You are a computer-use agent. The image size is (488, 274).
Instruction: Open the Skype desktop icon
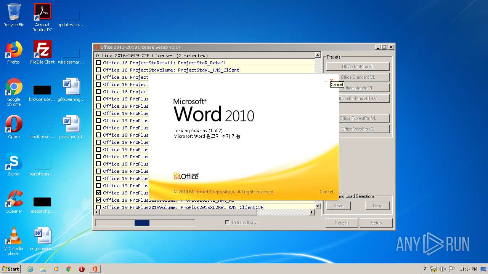[14, 164]
